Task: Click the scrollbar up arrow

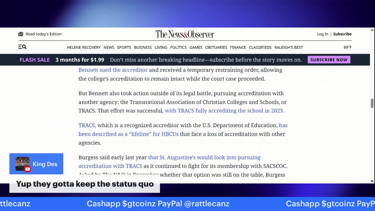Action: click(372, 30)
